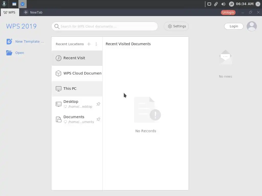Click the power icon in top panel
This screenshot has height=196, width=262.
[x=258, y=4]
